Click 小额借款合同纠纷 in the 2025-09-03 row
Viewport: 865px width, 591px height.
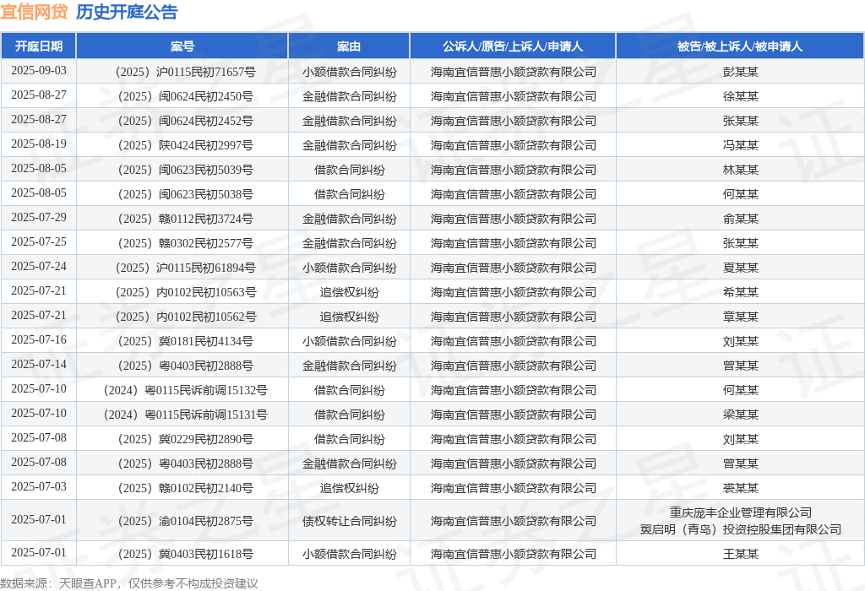coord(349,72)
